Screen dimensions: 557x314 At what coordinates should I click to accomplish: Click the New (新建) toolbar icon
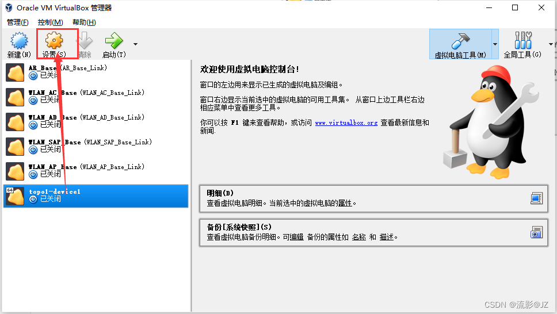point(19,40)
